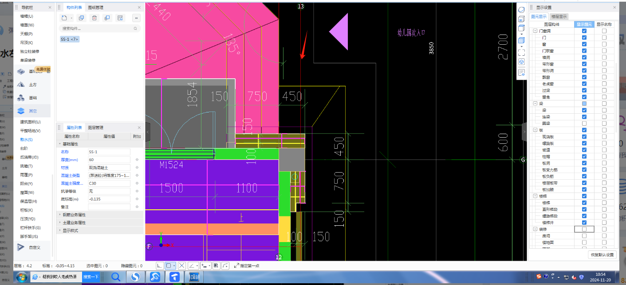Click the 底标高(m) value field
The height and width of the screenshot is (285, 626).
tap(109, 199)
